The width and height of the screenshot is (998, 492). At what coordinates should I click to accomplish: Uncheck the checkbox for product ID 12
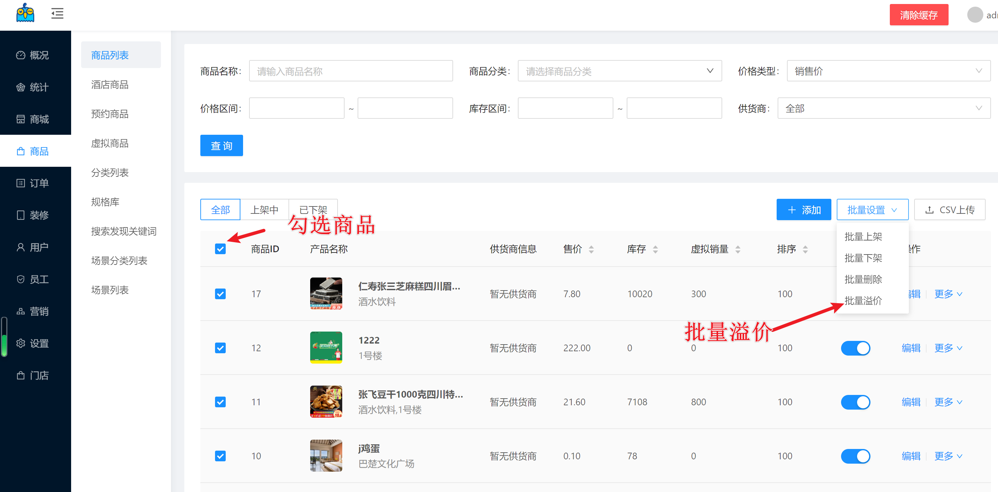(220, 348)
